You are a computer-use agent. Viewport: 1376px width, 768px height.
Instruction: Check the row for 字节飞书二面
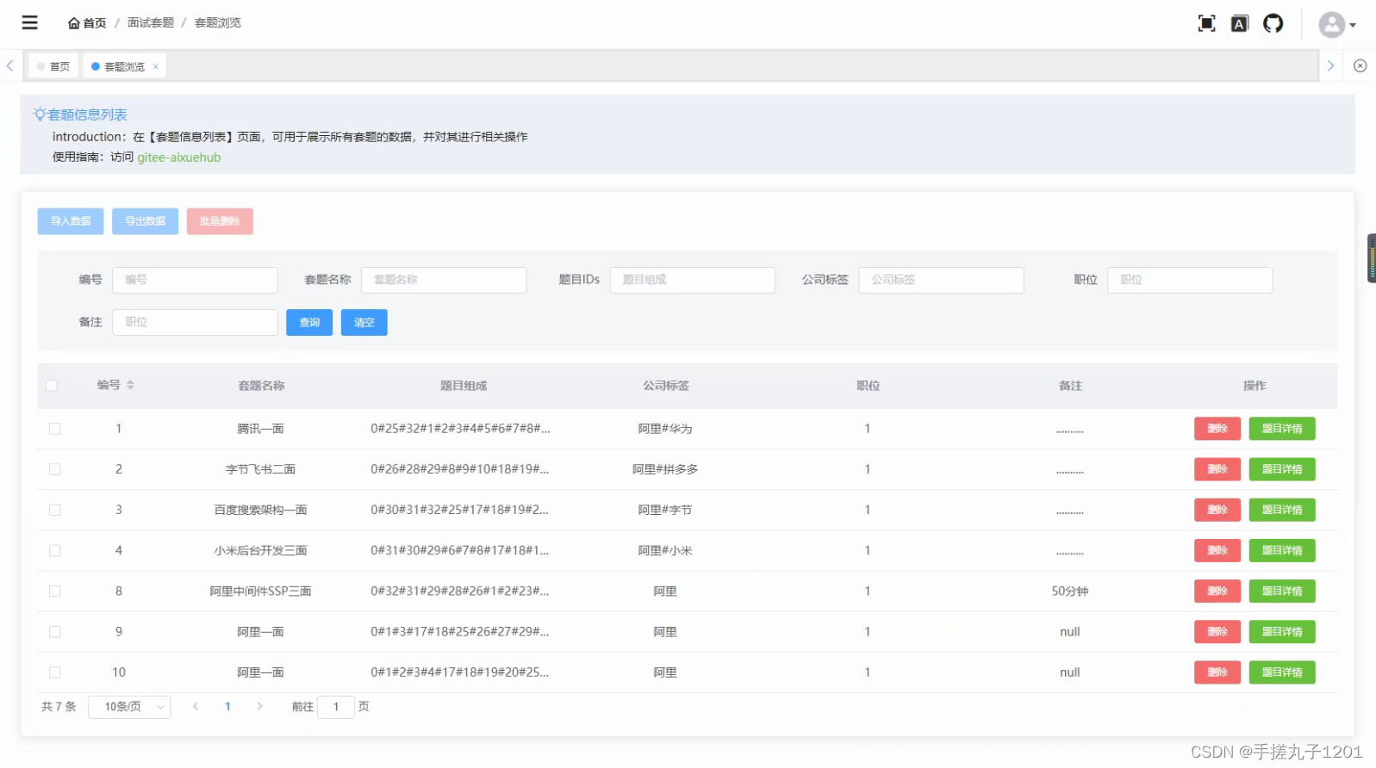[x=55, y=469]
